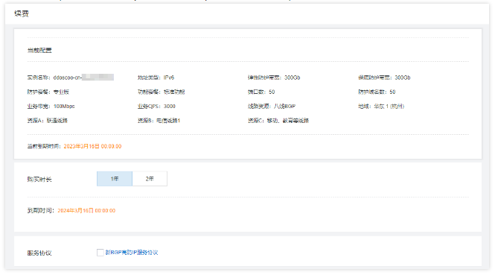Click the IPv6 address type value
Viewport: 495px width, 275px height.
pos(169,78)
